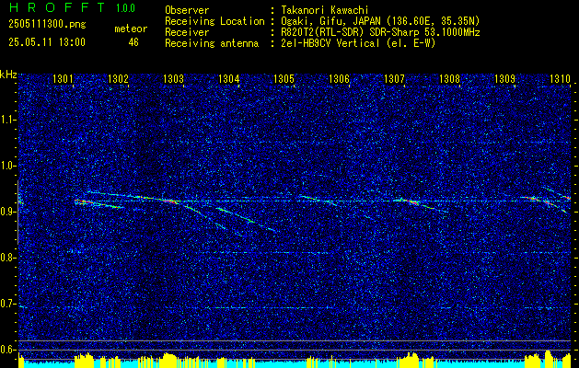Click the kHz axis unit label
Screen dimensions: 579x368
coord(8,75)
